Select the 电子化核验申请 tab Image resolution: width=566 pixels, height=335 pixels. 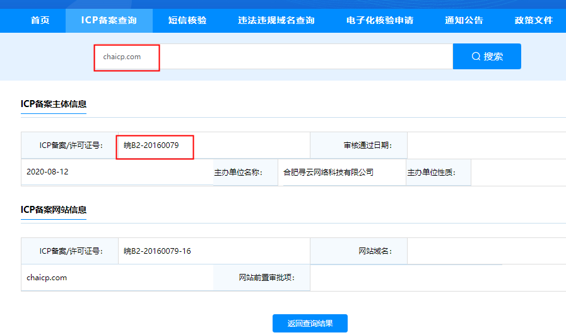380,20
